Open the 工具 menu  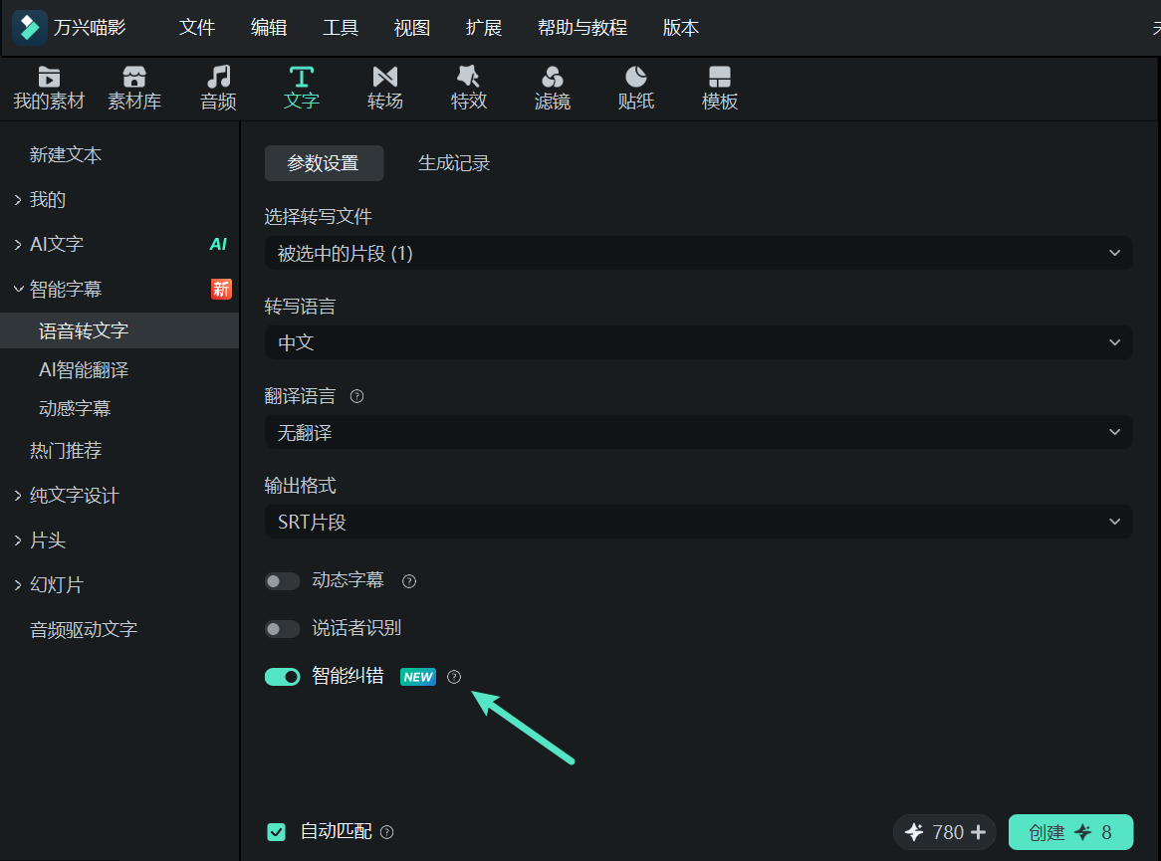tap(341, 28)
